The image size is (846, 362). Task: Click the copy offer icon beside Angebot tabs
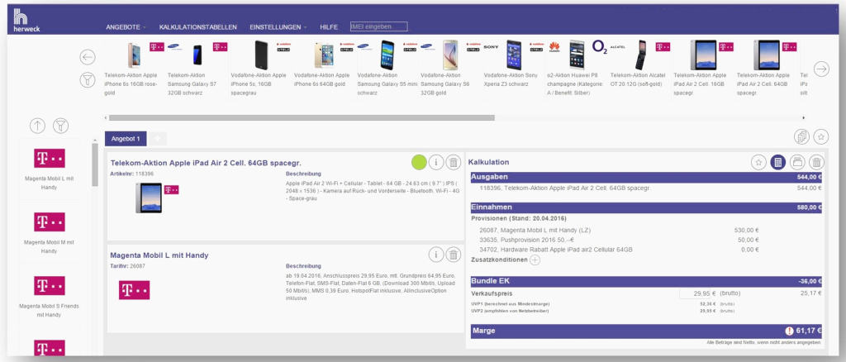pyautogui.click(x=801, y=136)
